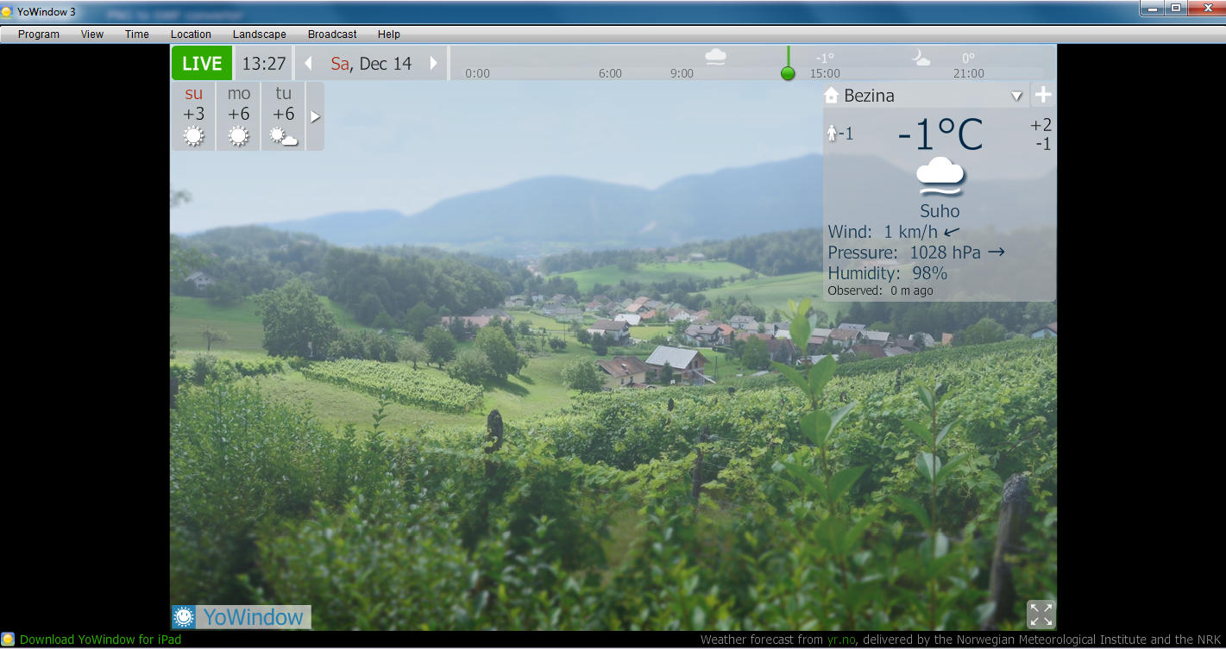Click the YoWindow logo badge

point(241,617)
